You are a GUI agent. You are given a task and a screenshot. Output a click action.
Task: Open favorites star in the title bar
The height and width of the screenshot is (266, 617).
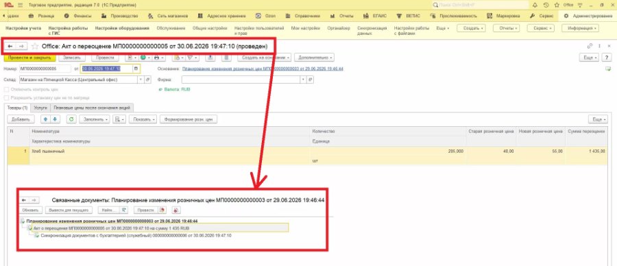tap(557, 5)
